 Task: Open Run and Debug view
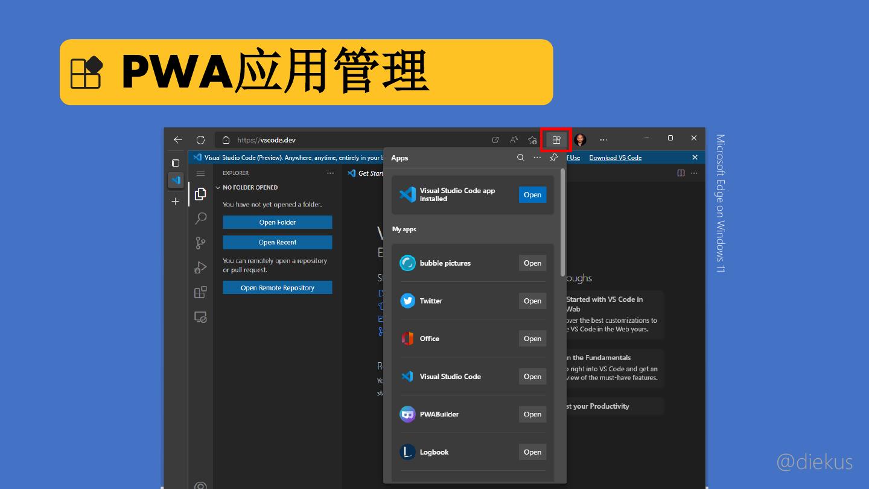[x=200, y=267]
